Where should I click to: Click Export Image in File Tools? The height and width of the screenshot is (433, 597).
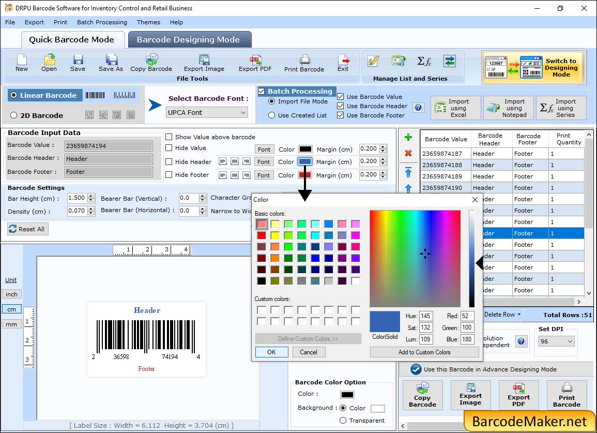click(x=204, y=63)
